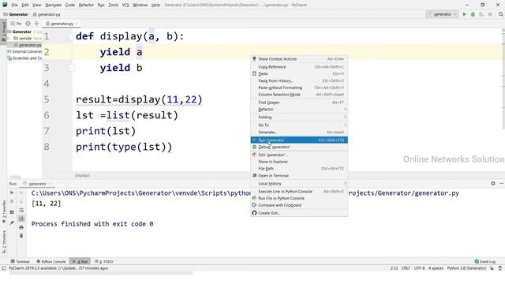Click the toolbar stop square icon
Viewport: 505px width, 284px height.
pos(490,14)
